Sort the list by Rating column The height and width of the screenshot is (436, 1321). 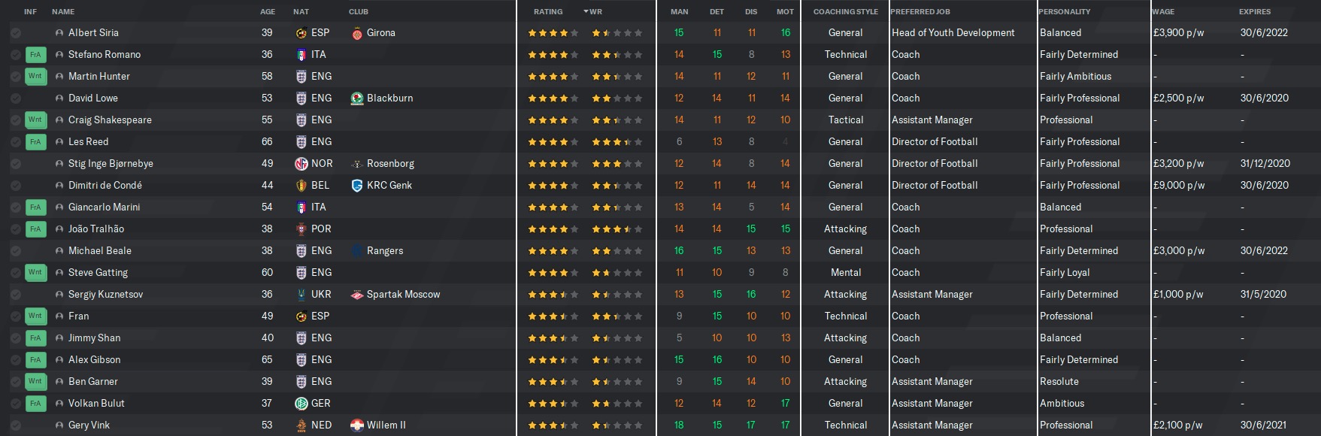point(548,12)
